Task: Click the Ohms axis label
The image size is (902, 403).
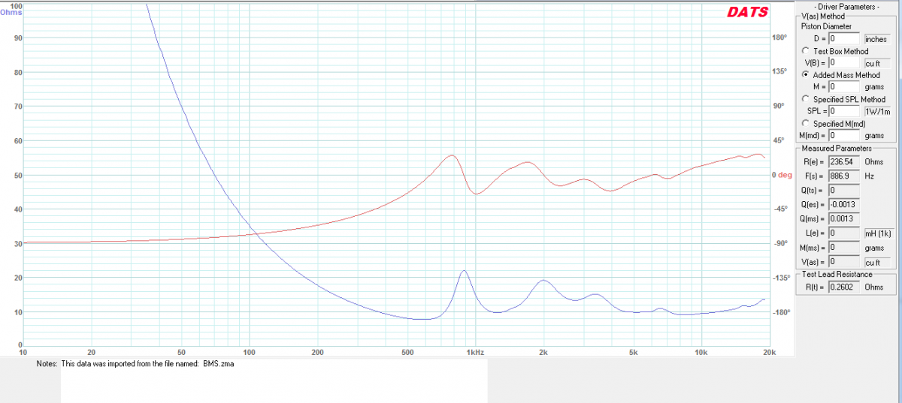Action: coord(11,13)
